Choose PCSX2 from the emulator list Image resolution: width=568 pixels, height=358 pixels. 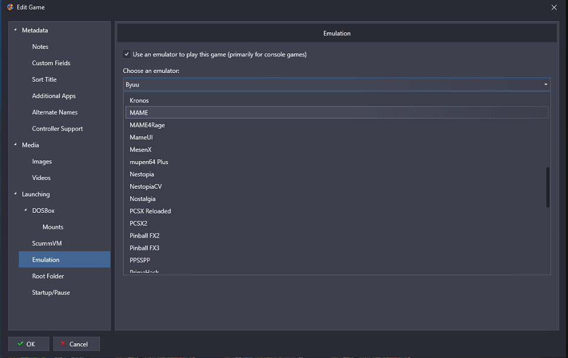pyautogui.click(x=337, y=223)
